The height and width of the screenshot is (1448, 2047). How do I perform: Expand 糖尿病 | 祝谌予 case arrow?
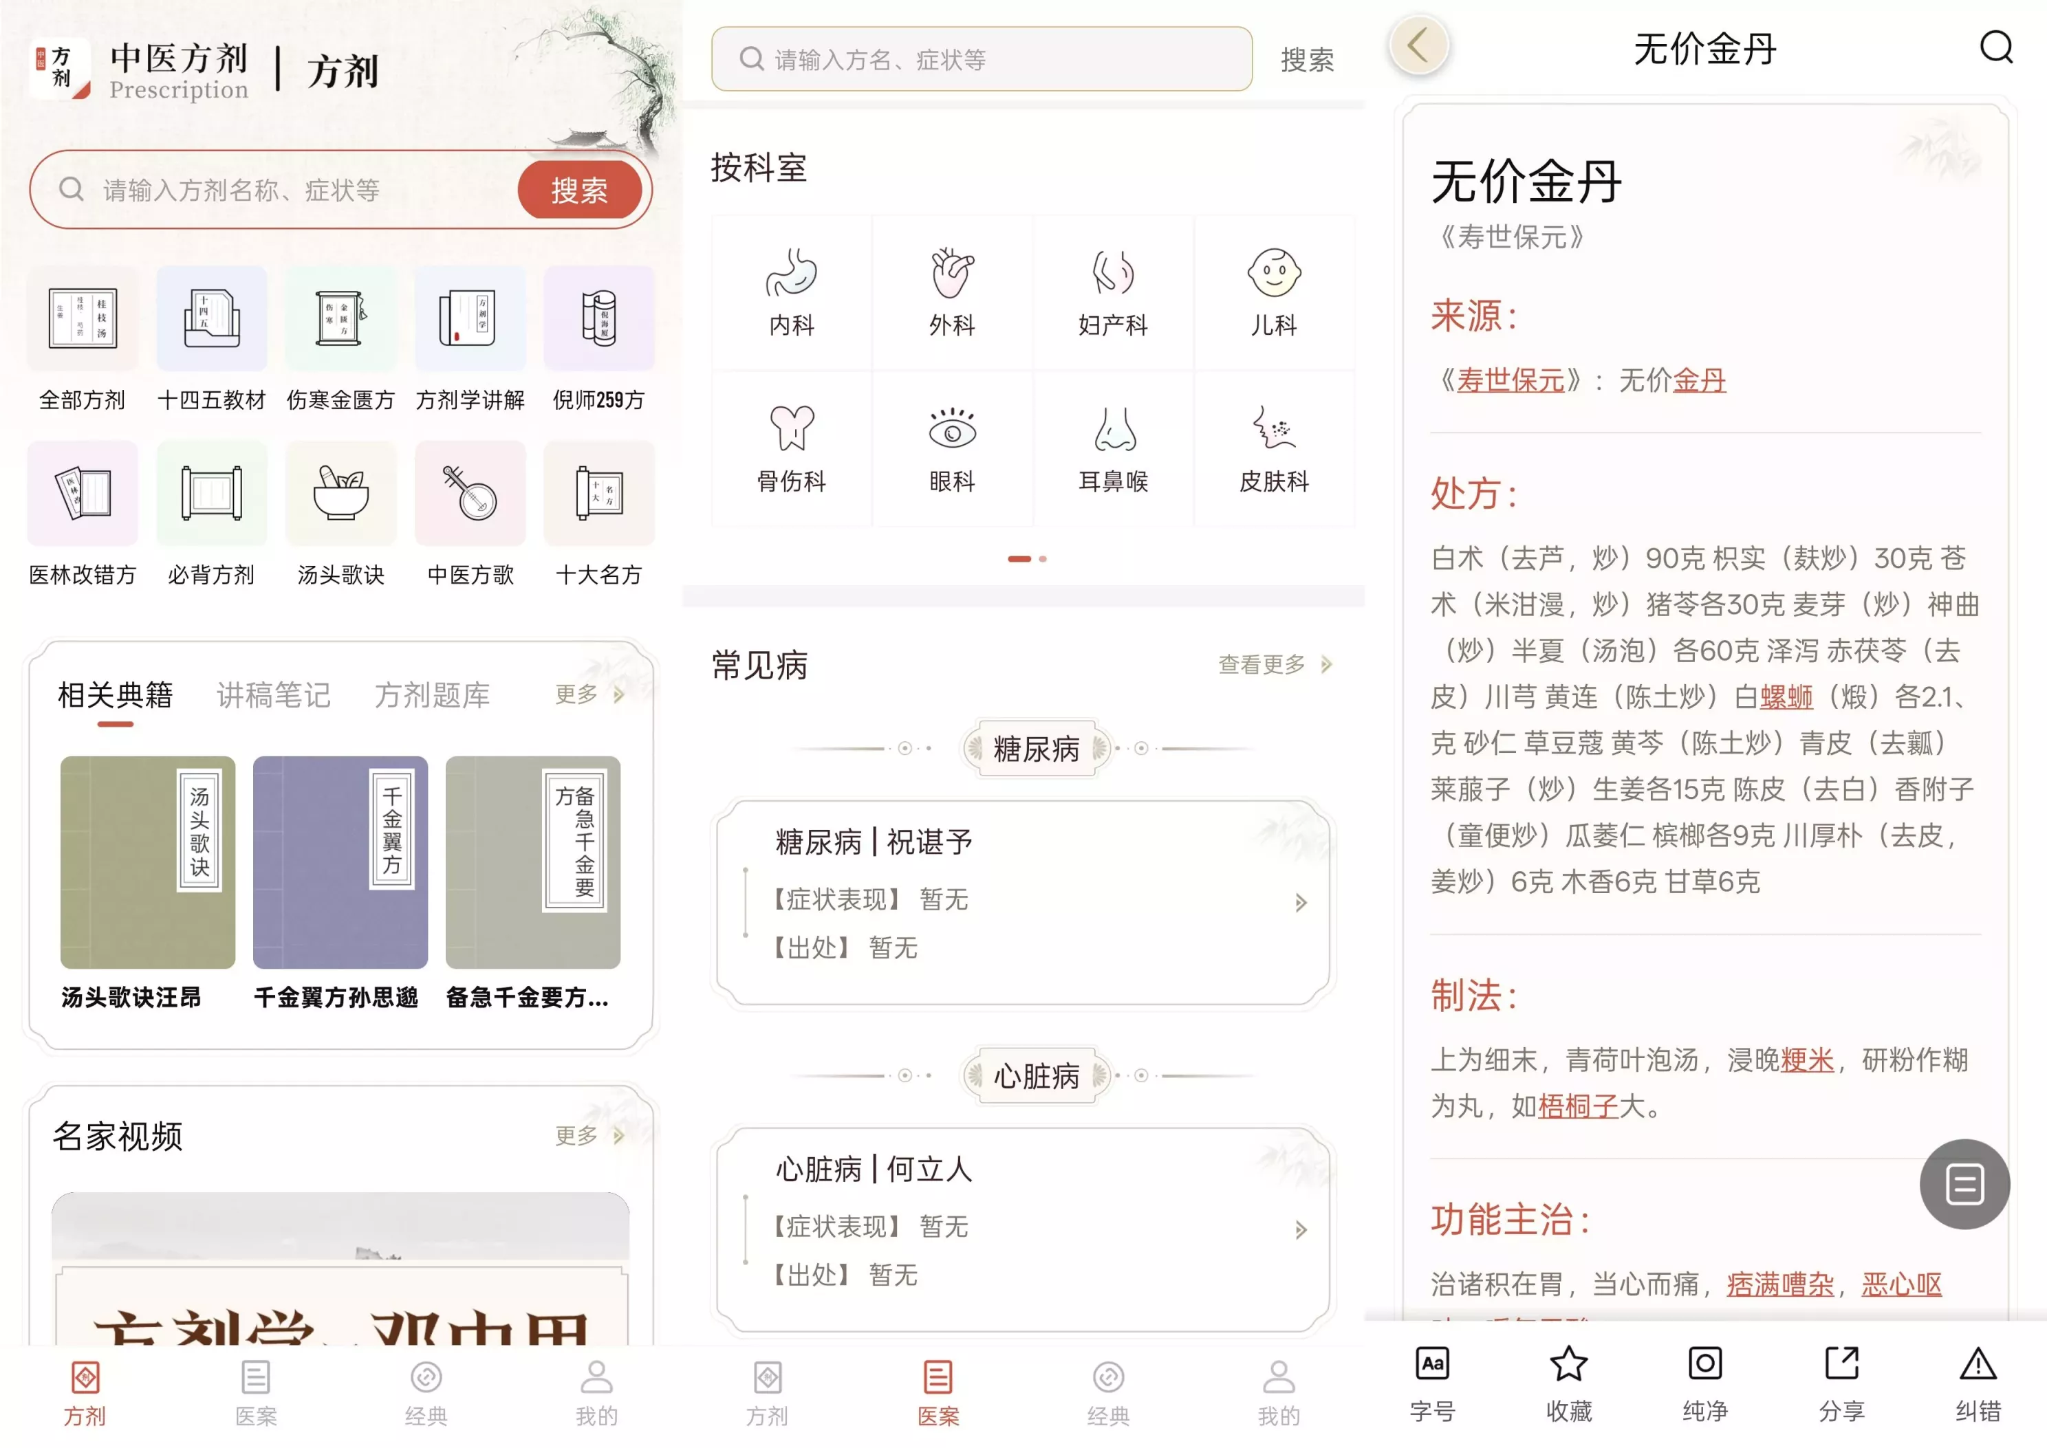(x=1301, y=903)
